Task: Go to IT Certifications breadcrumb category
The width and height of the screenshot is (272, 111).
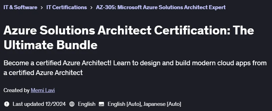Action: tap(67, 7)
